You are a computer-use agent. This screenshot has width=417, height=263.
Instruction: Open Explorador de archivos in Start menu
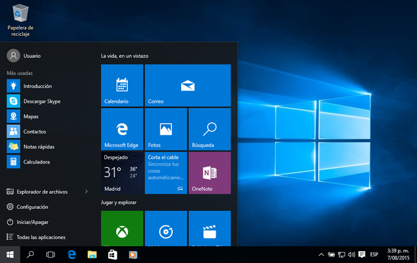(37, 191)
